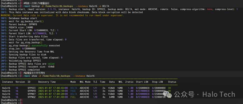This screenshot has width=243, height=104.
Task: Click Start LSN cell '0/24000028'
Action: [143, 94]
